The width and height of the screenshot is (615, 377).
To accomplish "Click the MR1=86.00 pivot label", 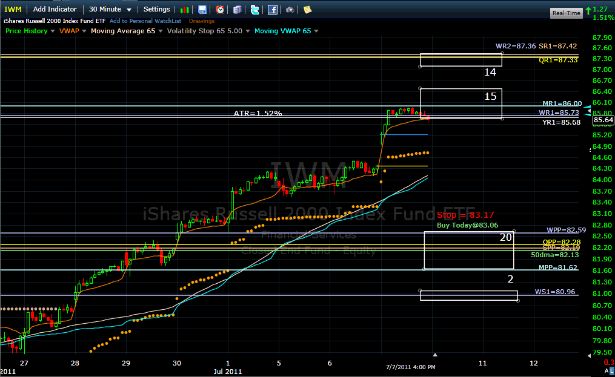I will click(562, 103).
